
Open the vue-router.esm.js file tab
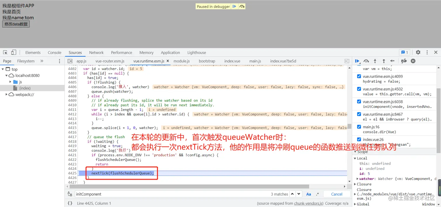pyautogui.click(x=110, y=61)
